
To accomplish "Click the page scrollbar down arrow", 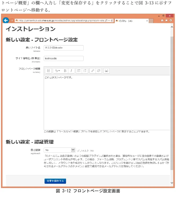I will [x=172, y=183].
